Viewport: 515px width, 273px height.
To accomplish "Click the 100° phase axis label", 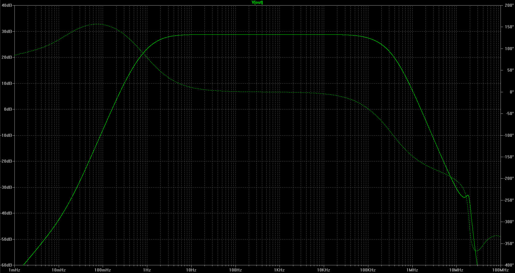I will (x=509, y=49).
